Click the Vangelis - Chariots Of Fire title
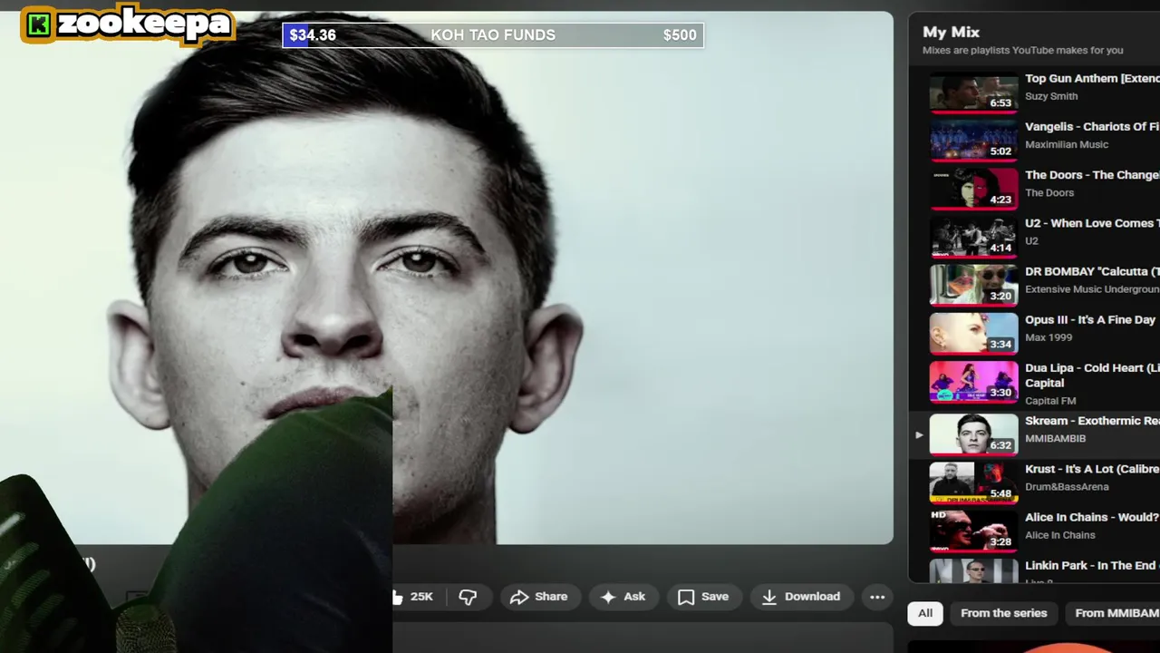The image size is (1160, 653). (1092, 127)
